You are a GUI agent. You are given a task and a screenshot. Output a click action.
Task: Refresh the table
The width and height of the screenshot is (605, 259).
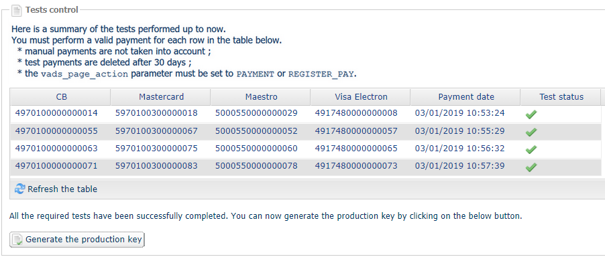pos(56,189)
